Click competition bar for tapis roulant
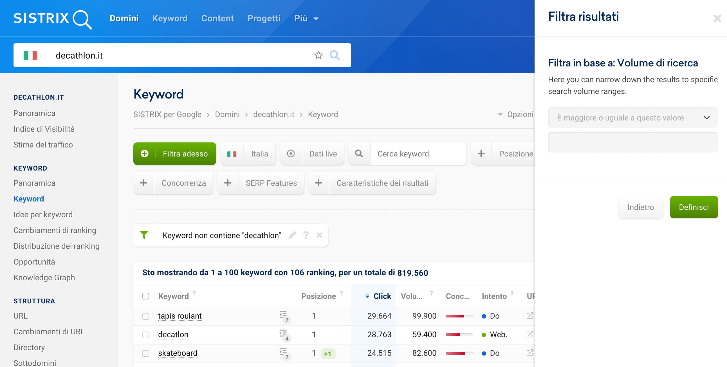This screenshot has width=727, height=367. coord(459,316)
